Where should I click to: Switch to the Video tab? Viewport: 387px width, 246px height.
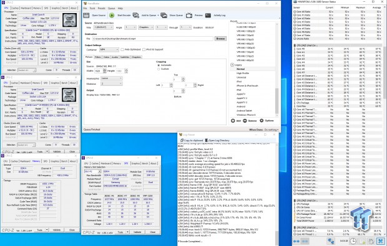(106, 57)
